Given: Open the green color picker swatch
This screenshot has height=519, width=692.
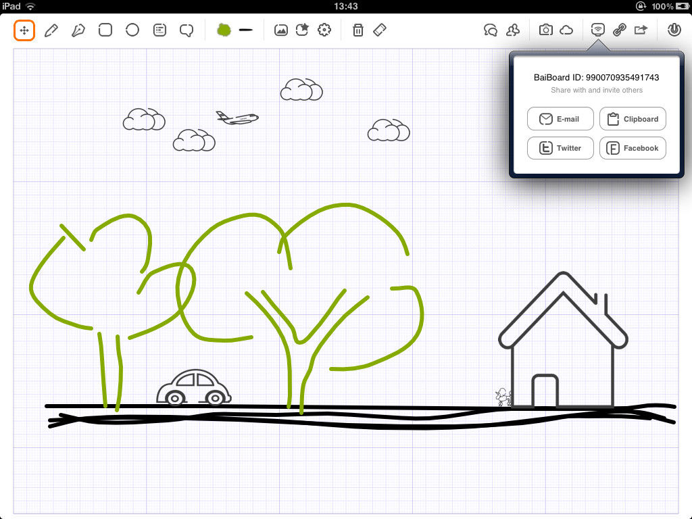Looking at the screenshot, I should pyautogui.click(x=224, y=30).
